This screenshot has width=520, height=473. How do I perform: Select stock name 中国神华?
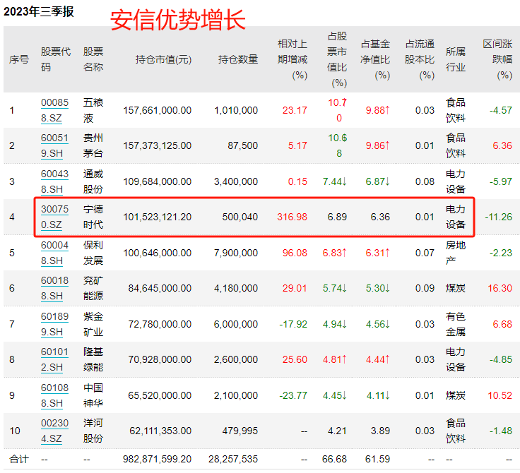(x=93, y=395)
